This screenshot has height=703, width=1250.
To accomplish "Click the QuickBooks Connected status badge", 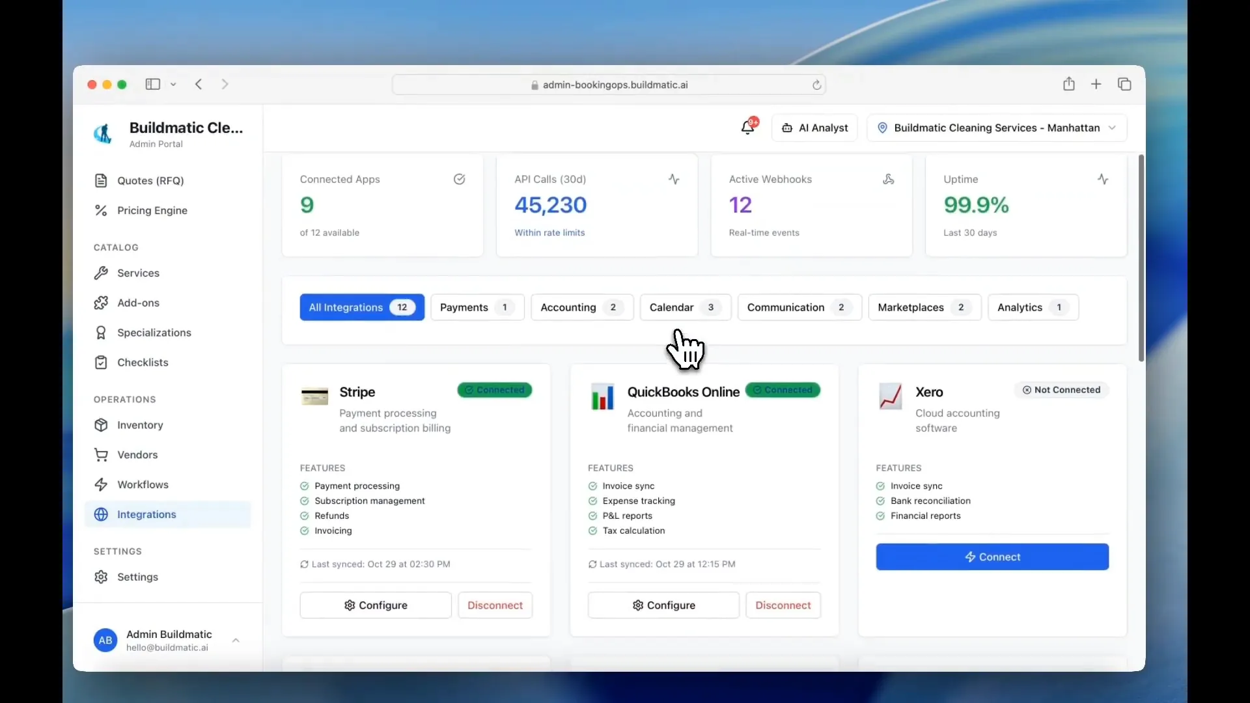I will (x=783, y=390).
